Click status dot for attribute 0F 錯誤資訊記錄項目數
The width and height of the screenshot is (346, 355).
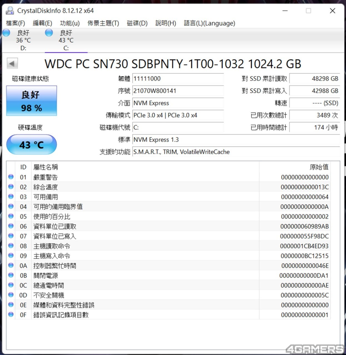11,315
